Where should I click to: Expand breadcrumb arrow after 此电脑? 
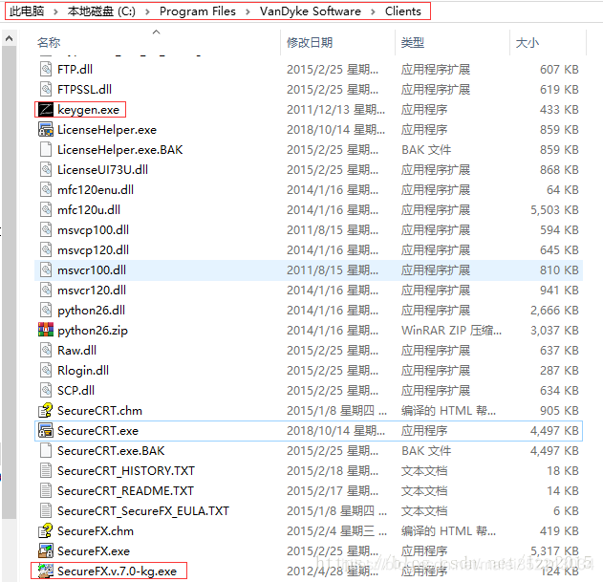55,11
